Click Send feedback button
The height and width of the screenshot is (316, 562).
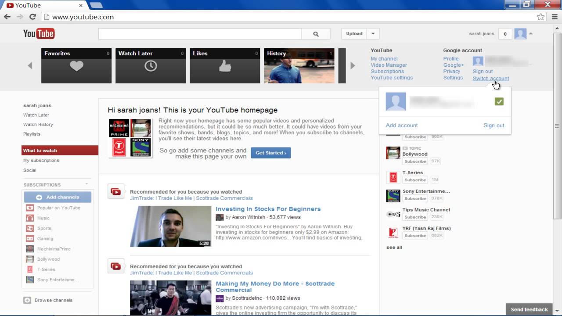click(529, 309)
